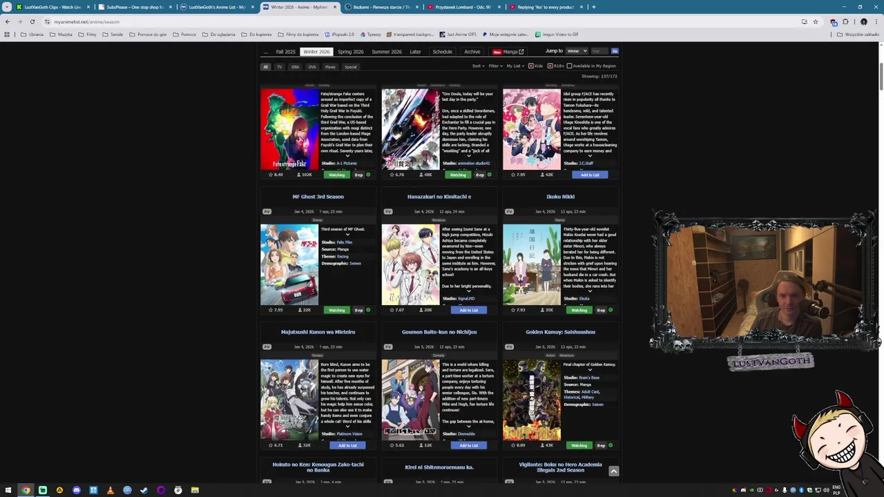The height and width of the screenshot is (497, 884).
Task: Select the ONA type filter
Action: point(295,67)
